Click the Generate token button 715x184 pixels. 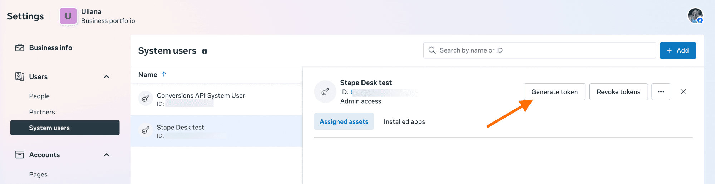(554, 92)
